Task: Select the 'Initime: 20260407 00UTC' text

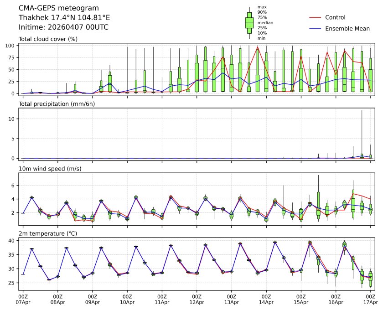Action: point(63,27)
